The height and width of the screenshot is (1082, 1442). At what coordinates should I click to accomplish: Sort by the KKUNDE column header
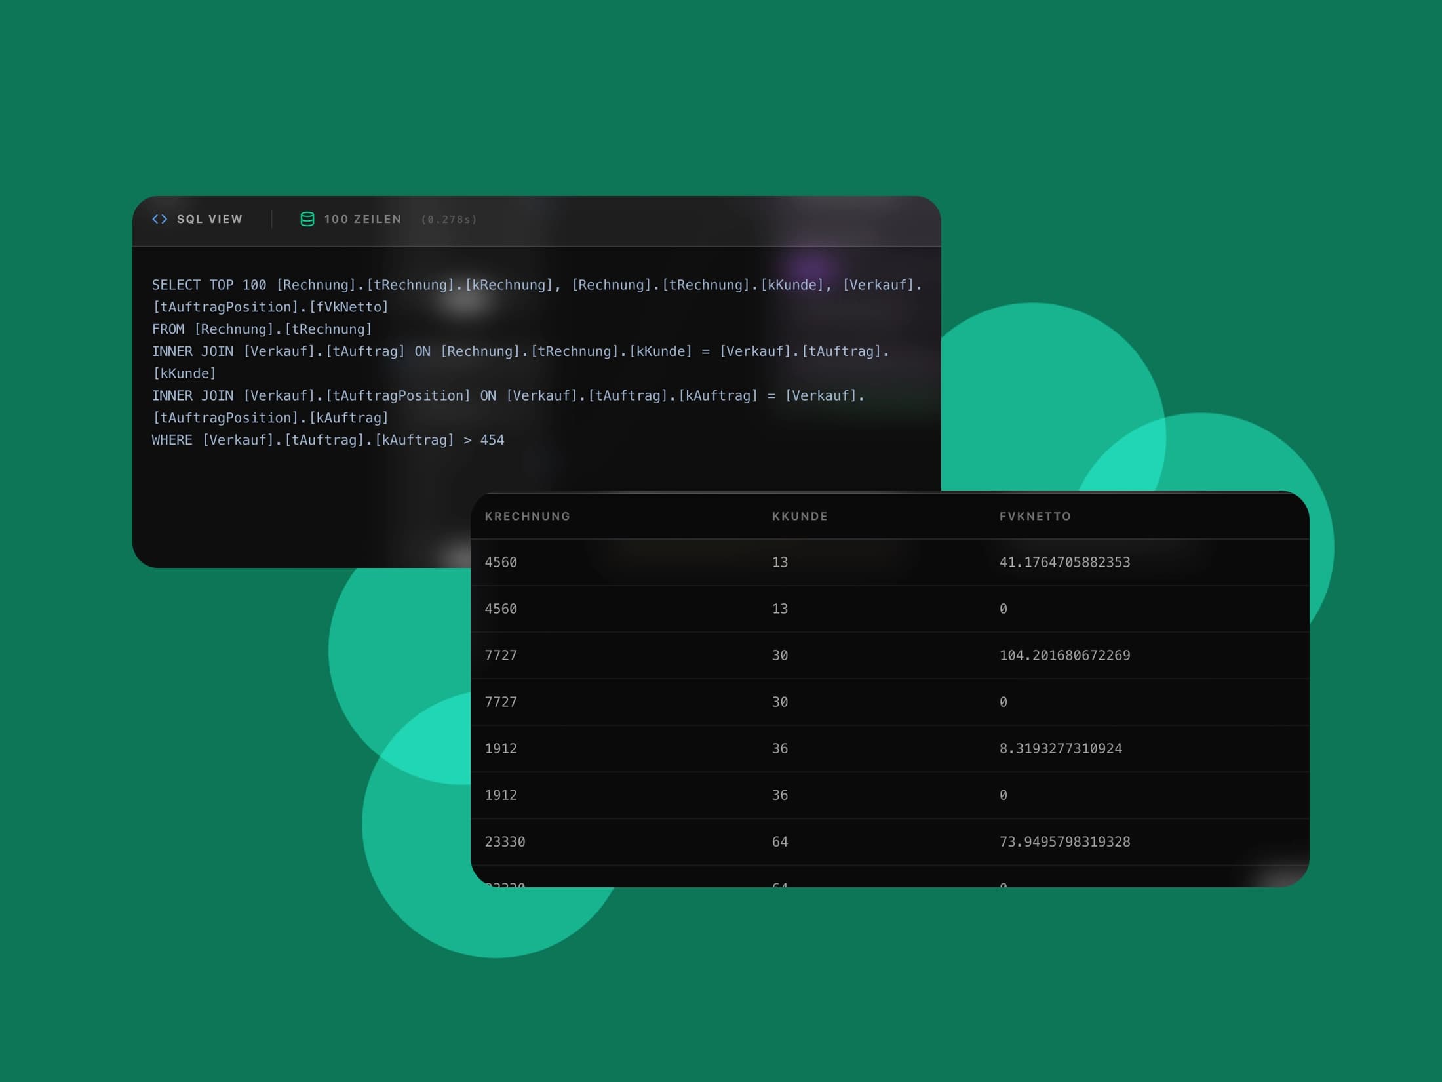pyautogui.click(x=800, y=516)
